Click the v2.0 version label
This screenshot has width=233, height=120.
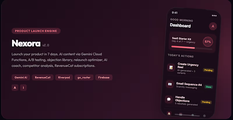[46, 45]
